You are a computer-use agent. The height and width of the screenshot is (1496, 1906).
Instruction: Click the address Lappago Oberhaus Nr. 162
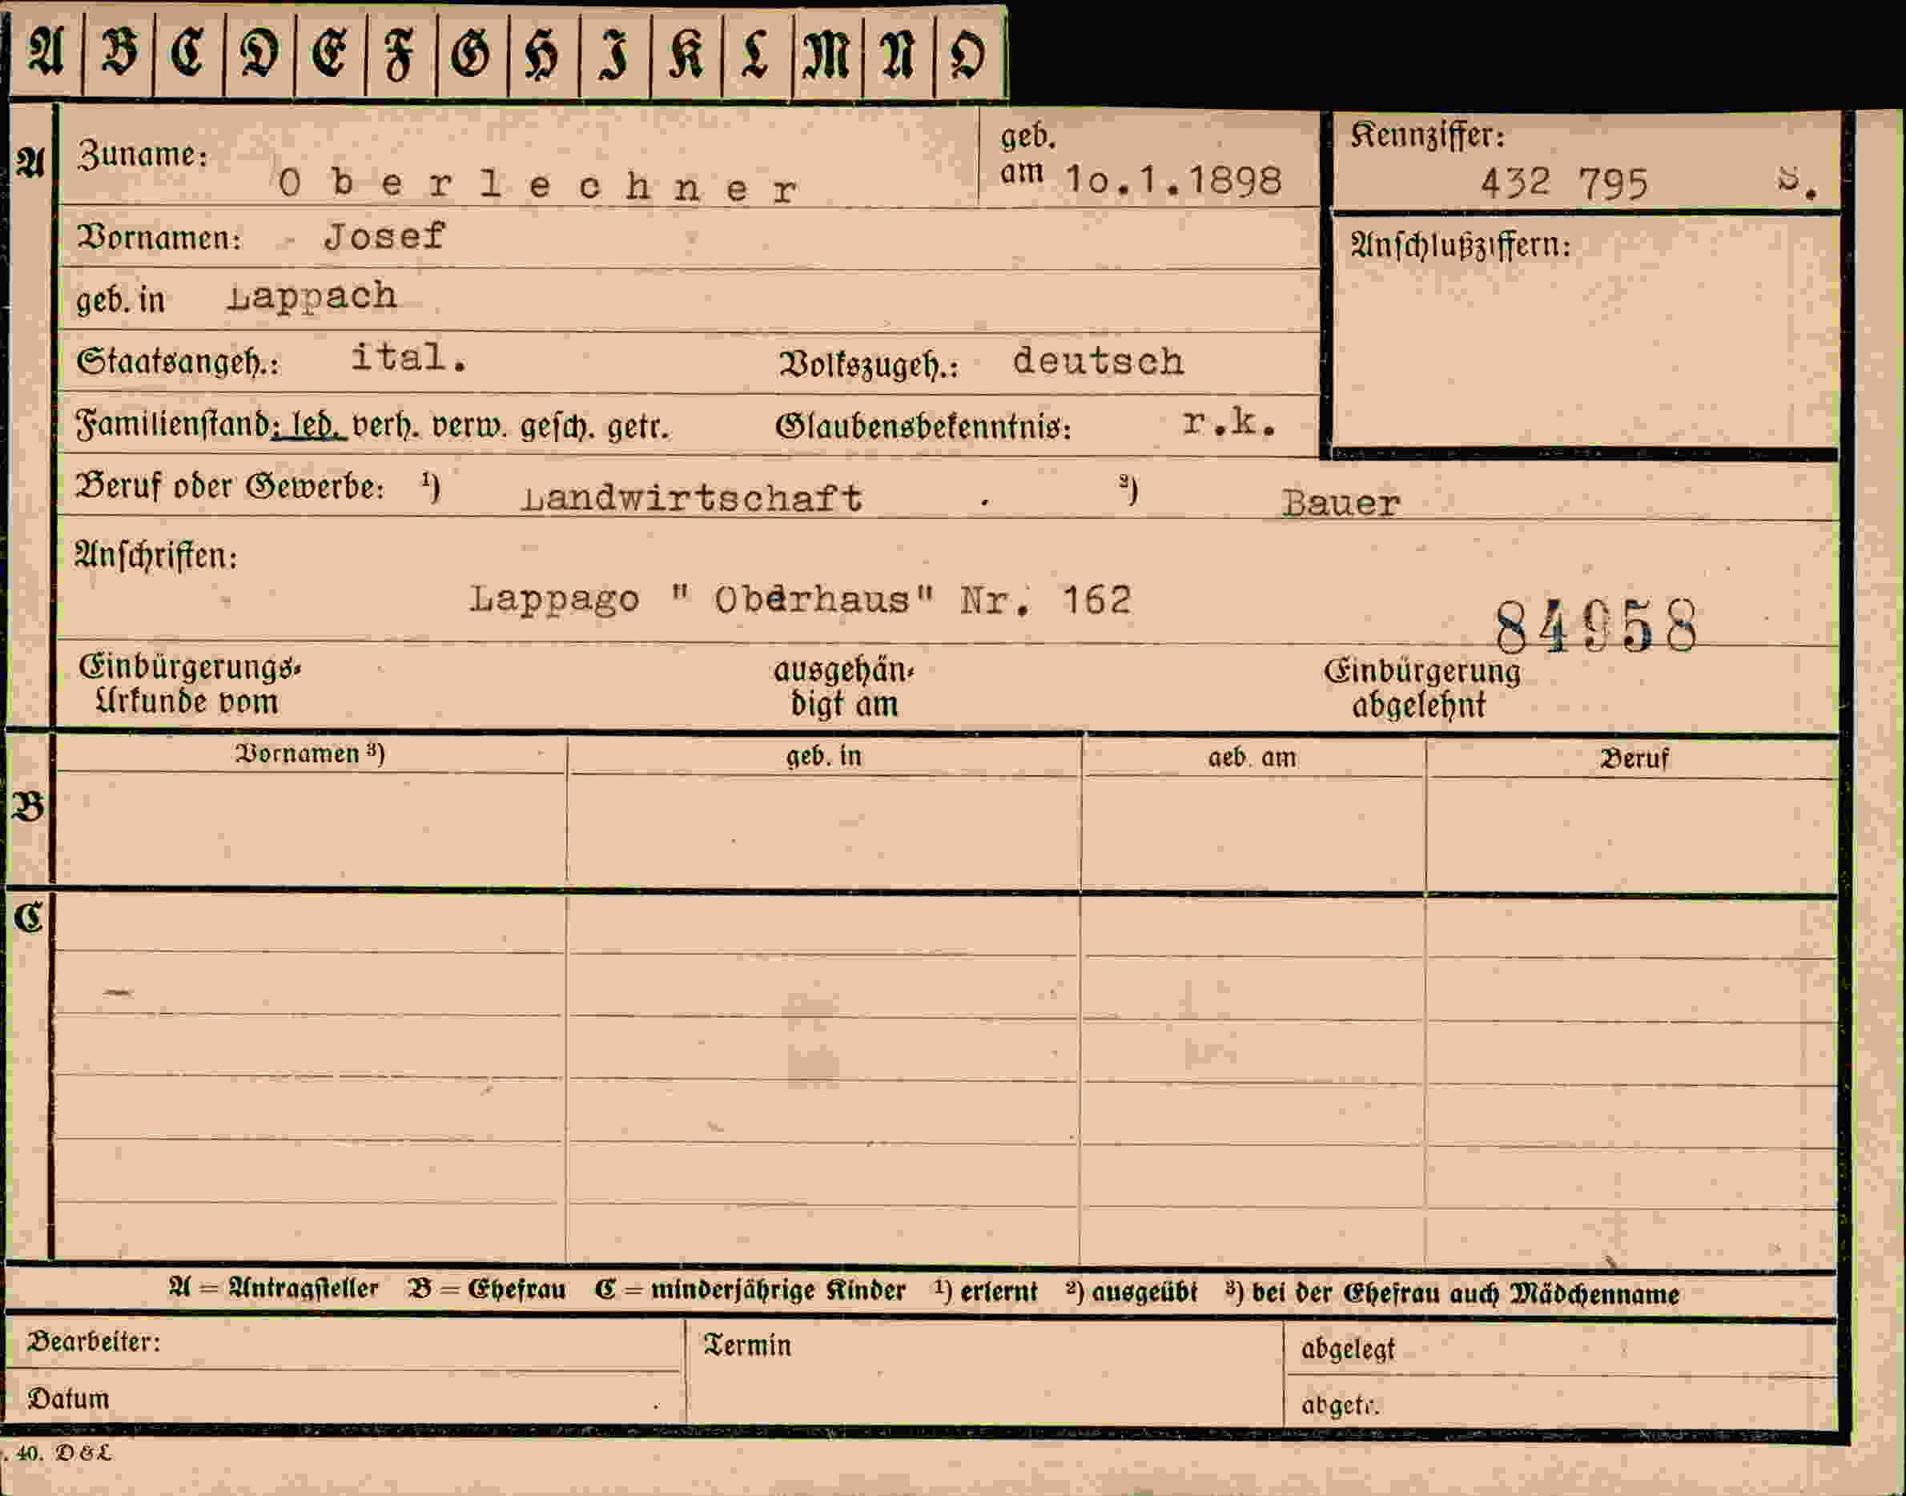pos(801,600)
